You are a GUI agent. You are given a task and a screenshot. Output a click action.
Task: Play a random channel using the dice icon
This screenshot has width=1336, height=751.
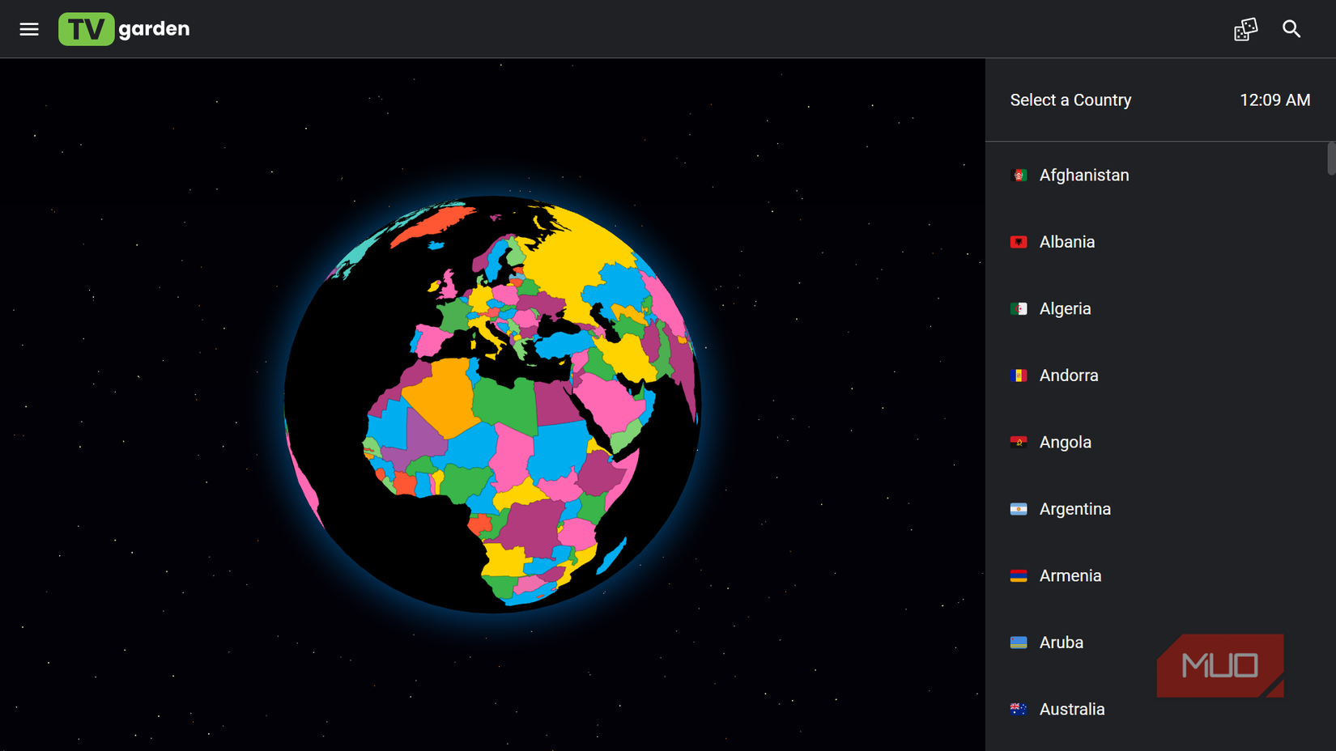point(1245,28)
